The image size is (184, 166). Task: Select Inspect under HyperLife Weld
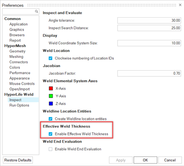click(x=23, y=100)
